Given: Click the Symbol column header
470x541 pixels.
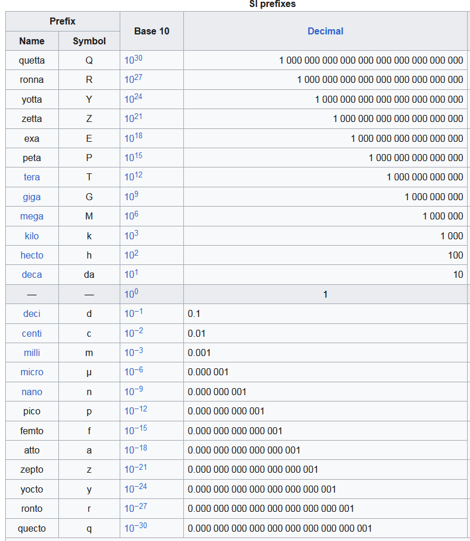Looking at the screenshot, I should coord(89,41).
